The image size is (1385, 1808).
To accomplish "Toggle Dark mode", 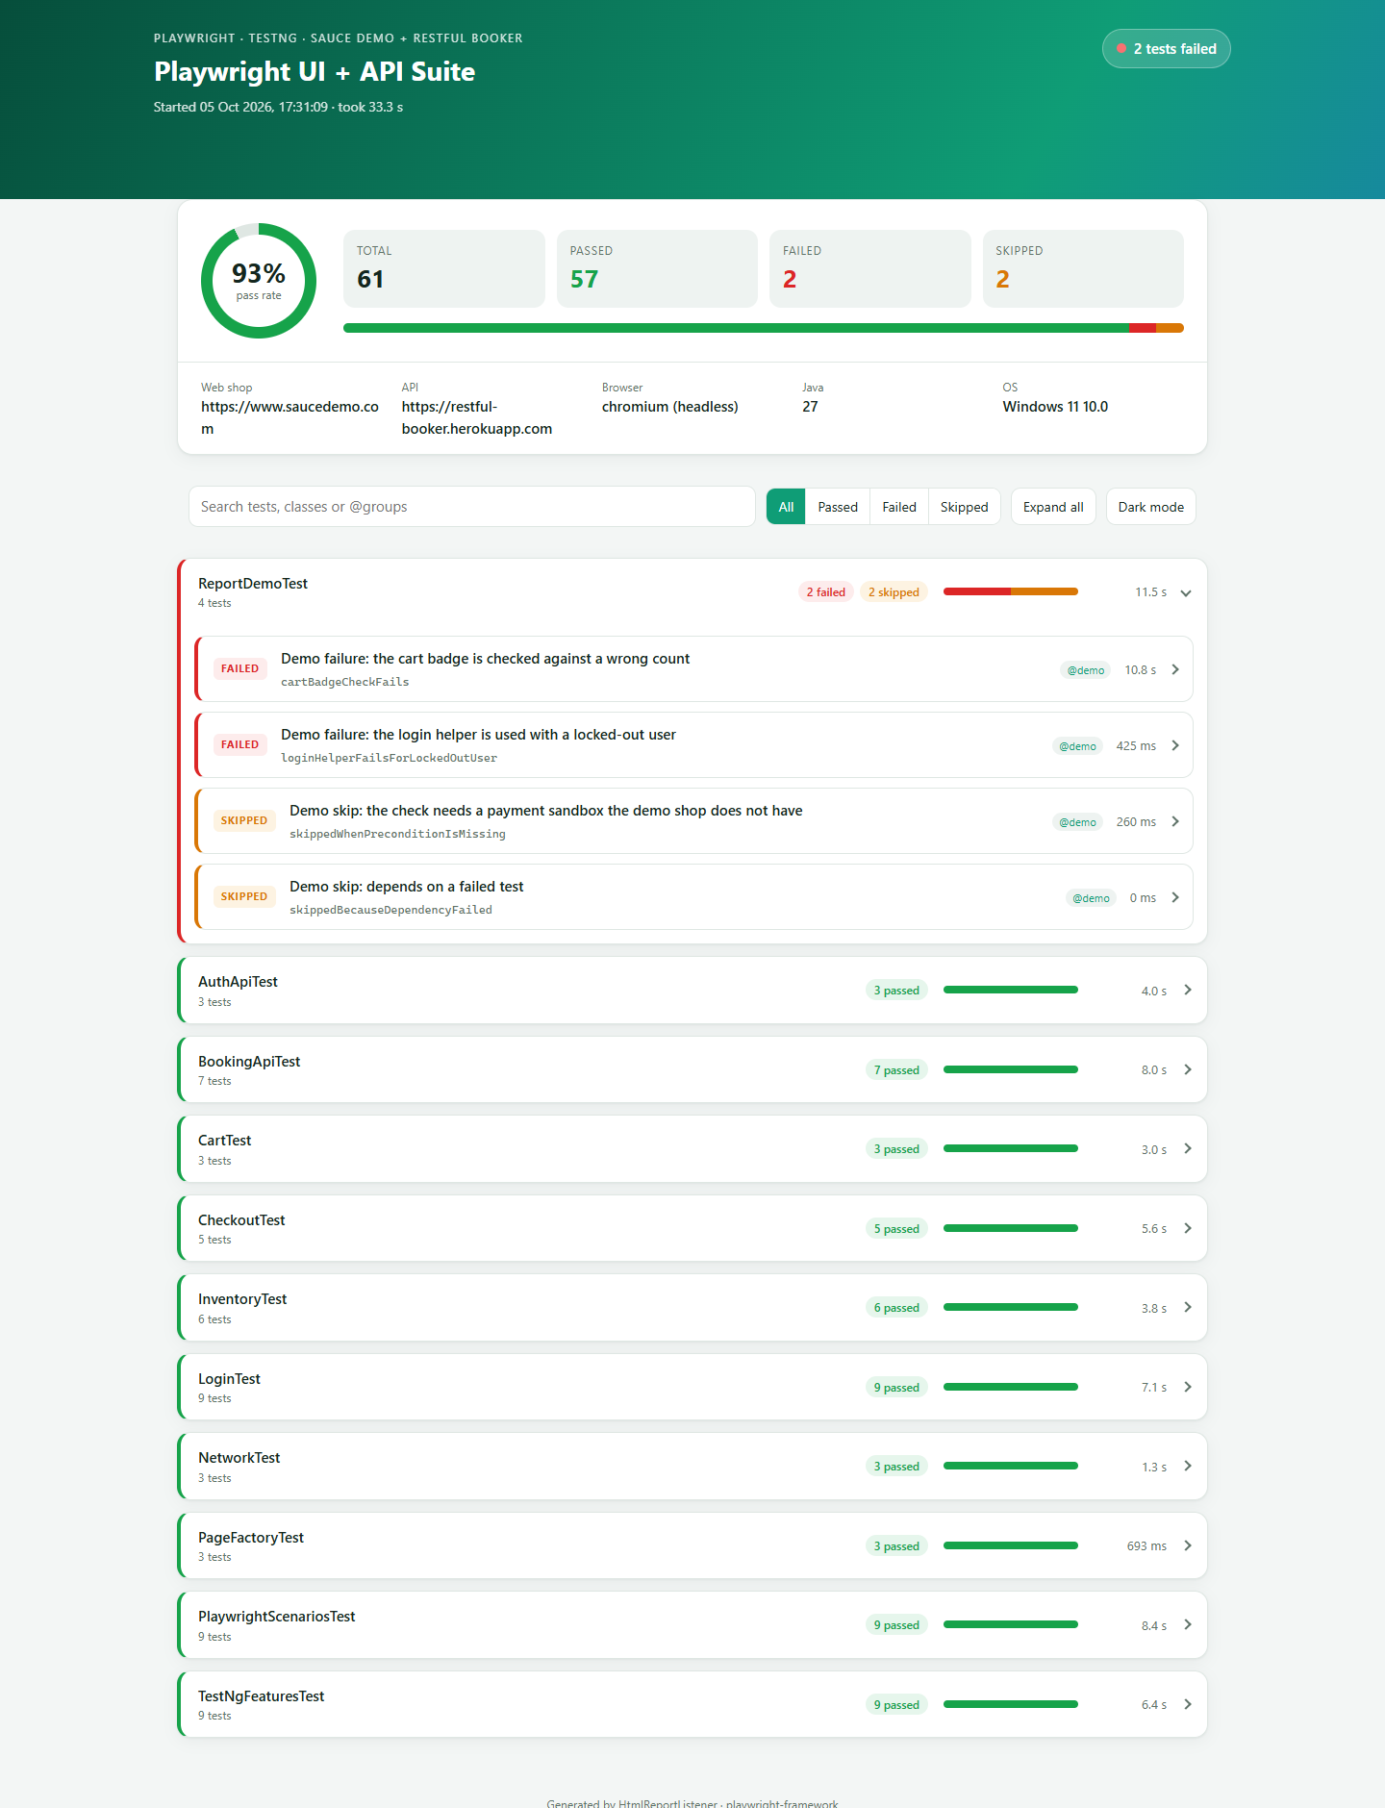I will click(1150, 507).
